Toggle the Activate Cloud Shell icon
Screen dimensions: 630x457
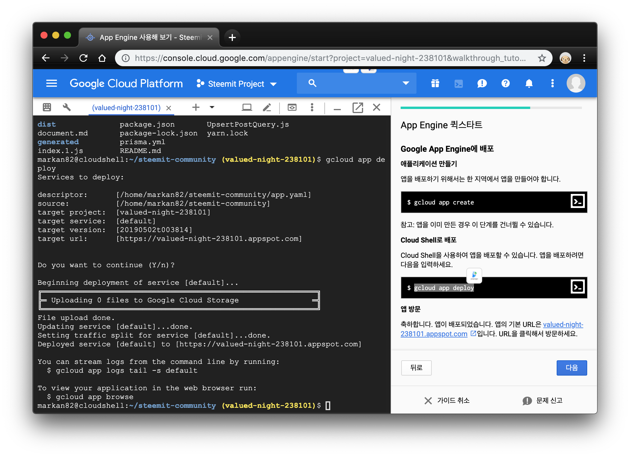458,84
